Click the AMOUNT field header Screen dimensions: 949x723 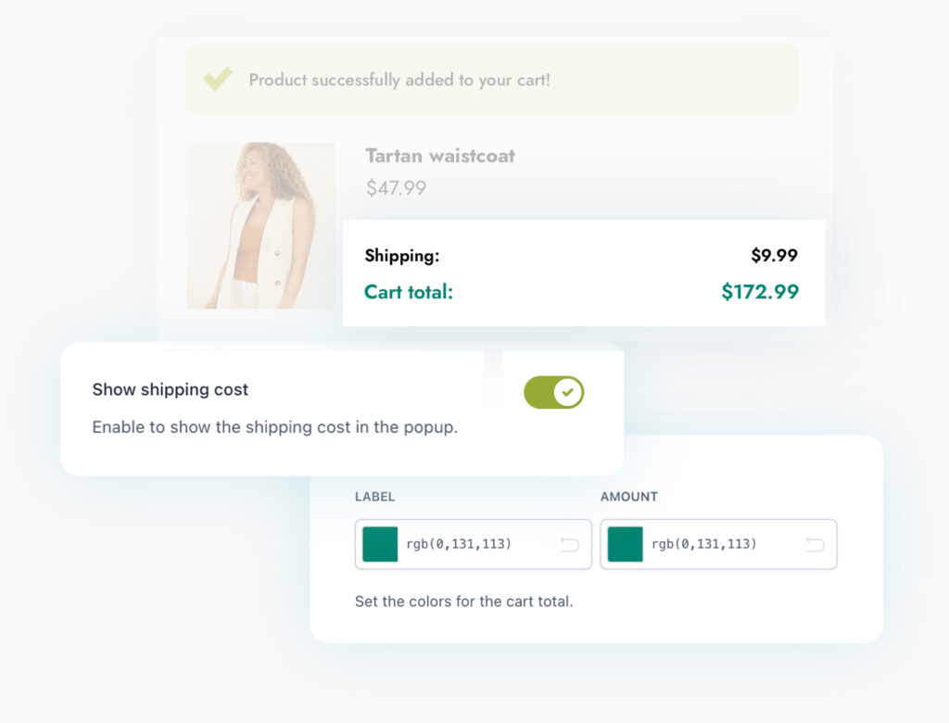click(629, 497)
